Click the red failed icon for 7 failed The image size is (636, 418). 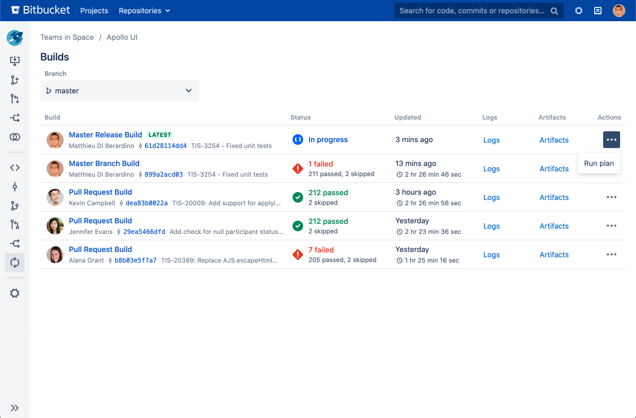(x=298, y=255)
